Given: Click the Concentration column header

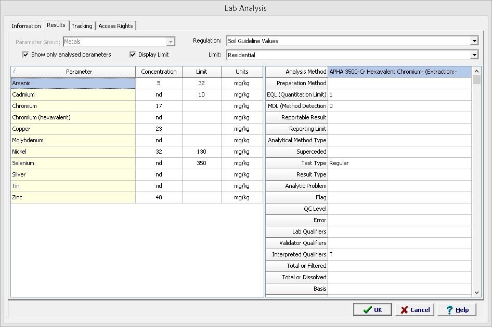Looking at the screenshot, I should click(x=159, y=72).
